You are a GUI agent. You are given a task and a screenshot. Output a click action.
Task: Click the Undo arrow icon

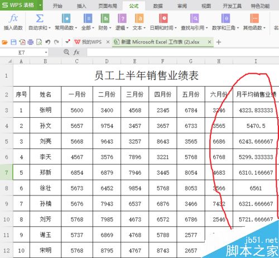click(x=48, y=42)
